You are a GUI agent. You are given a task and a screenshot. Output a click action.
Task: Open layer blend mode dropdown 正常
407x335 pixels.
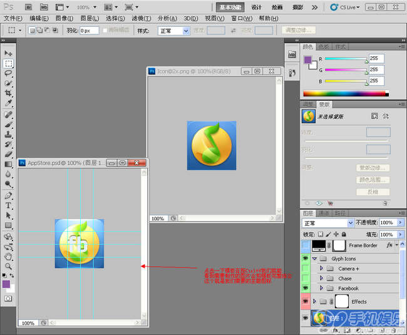coord(328,223)
